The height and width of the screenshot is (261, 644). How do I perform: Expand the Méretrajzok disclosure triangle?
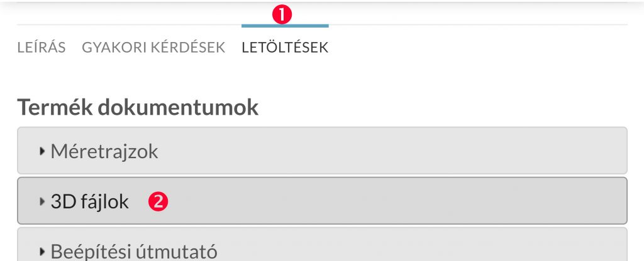pyautogui.click(x=42, y=151)
